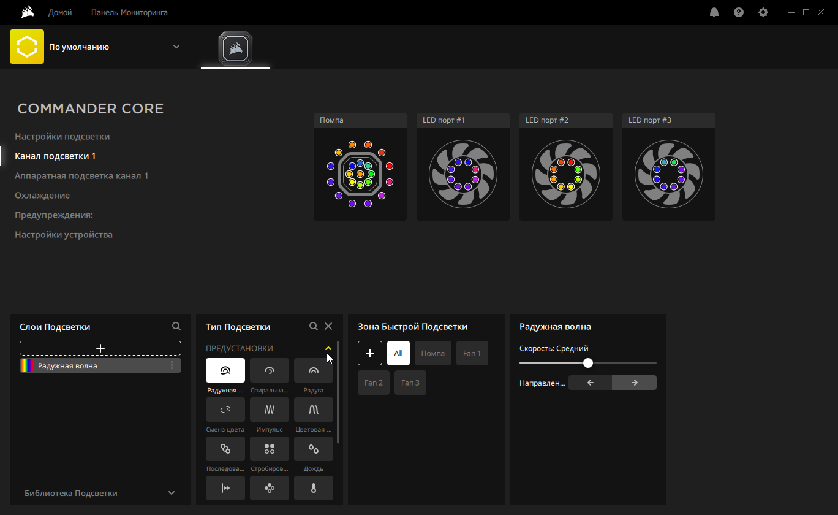This screenshot has width=838, height=515.
Task: Select the All lighting zone
Action: [398, 353]
